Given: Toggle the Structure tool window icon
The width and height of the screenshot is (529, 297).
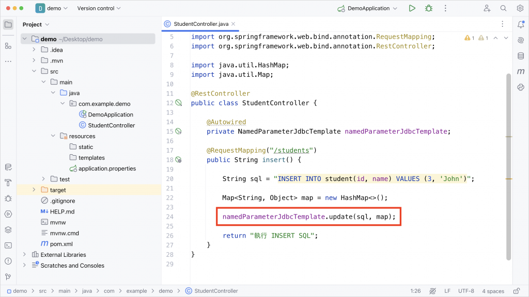Looking at the screenshot, I should [8, 46].
